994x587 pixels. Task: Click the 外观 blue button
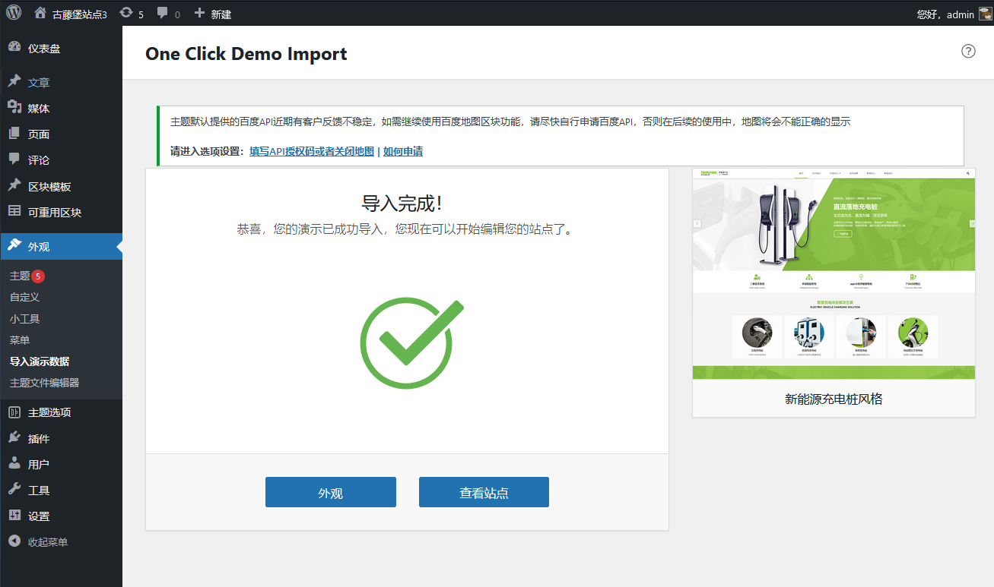pos(330,492)
